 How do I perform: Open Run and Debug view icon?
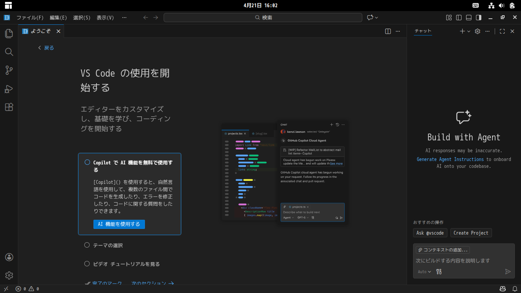9,89
